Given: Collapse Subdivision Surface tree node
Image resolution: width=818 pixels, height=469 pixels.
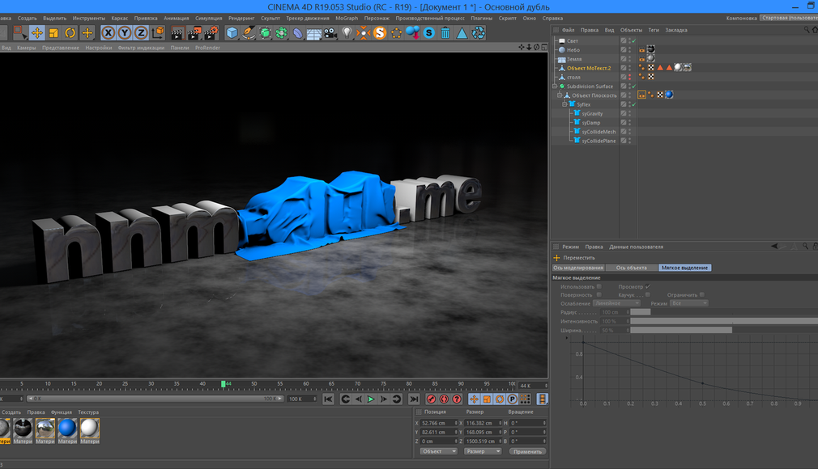Looking at the screenshot, I should pyautogui.click(x=555, y=86).
